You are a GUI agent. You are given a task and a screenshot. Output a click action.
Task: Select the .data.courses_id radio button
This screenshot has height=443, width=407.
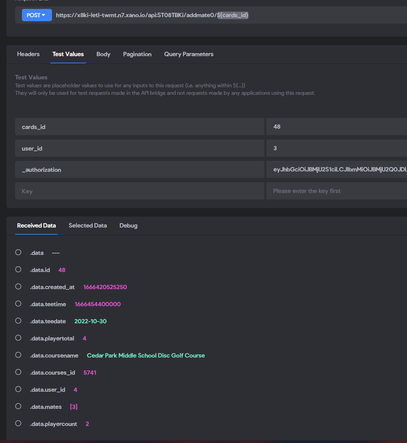18,372
